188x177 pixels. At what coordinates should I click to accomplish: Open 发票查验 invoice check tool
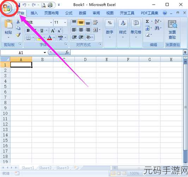click(x=172, y=29)
